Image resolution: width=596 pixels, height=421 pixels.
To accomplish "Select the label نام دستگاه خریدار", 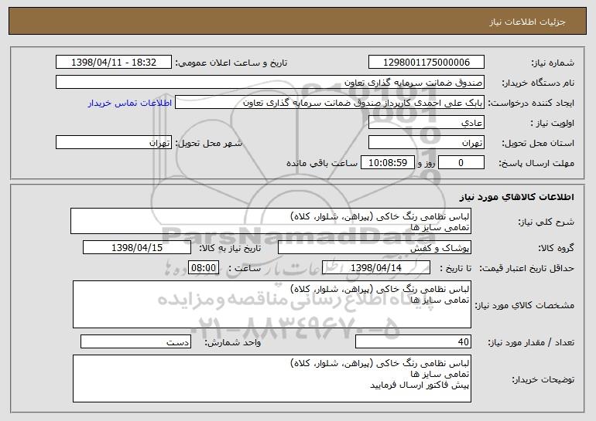I will (538, 83).
